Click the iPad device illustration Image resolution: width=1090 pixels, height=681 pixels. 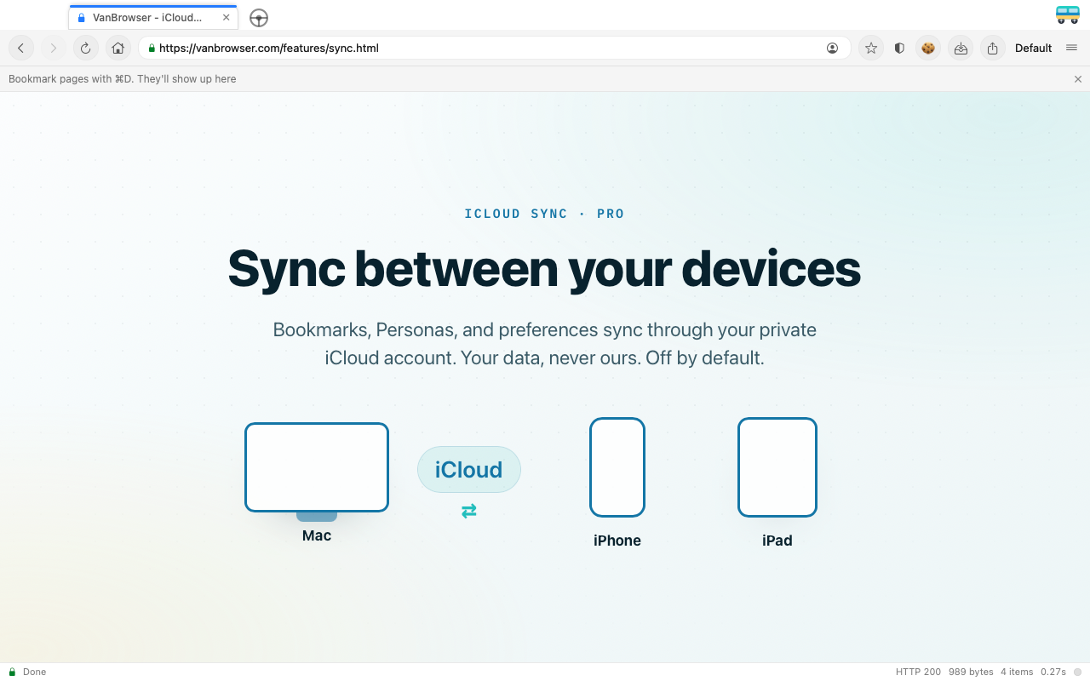[777, 467]
